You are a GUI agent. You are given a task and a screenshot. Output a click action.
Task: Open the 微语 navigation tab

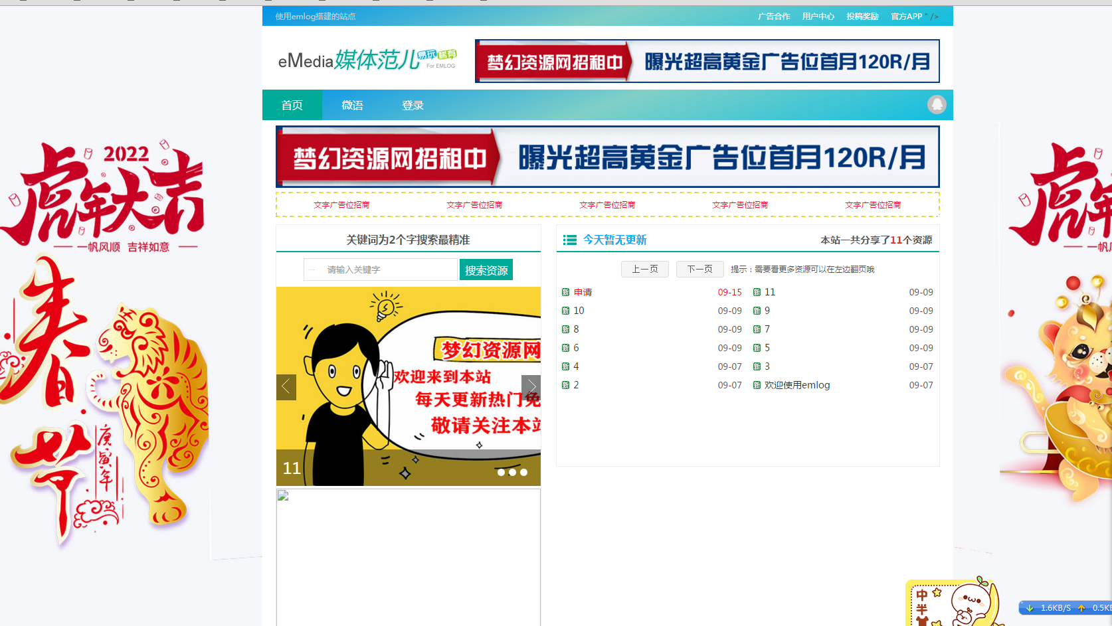[x=352, y=105]
